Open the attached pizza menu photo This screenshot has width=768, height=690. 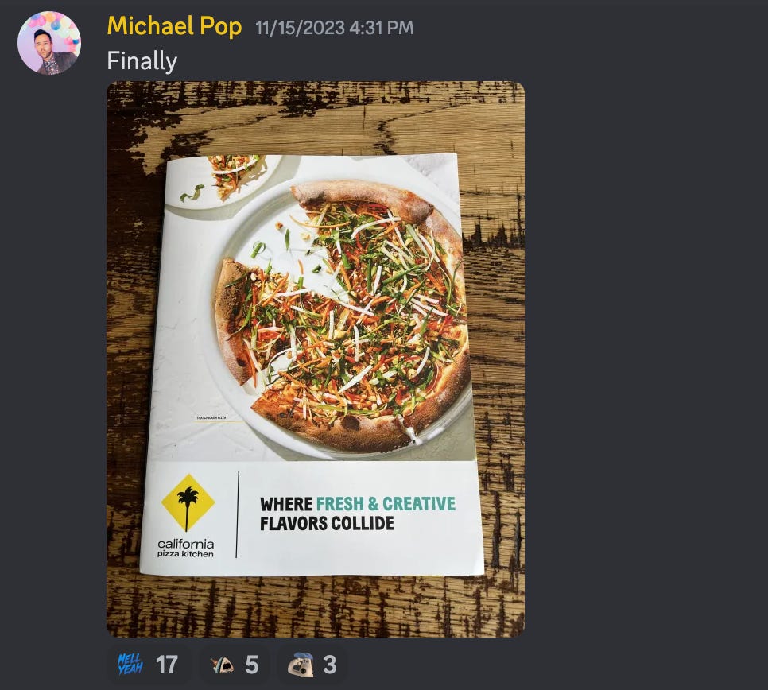tap(316, 359)
